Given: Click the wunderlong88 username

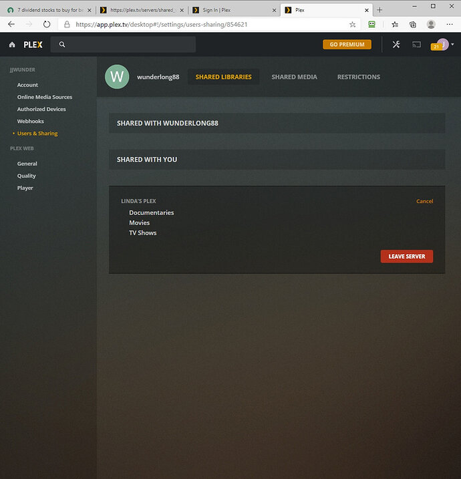Looking at the screenshot, I should (158, 77).
